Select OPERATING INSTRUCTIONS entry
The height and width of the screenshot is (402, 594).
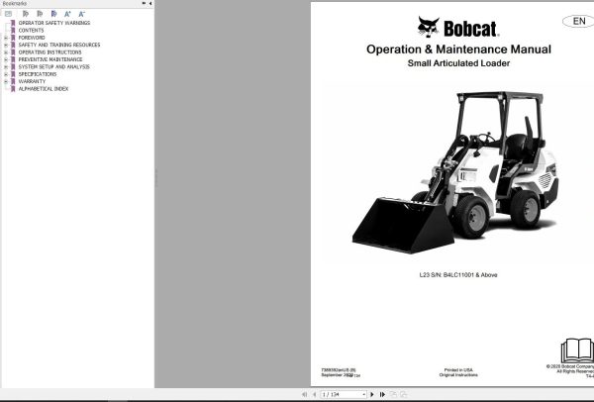(x=50, y=52)
